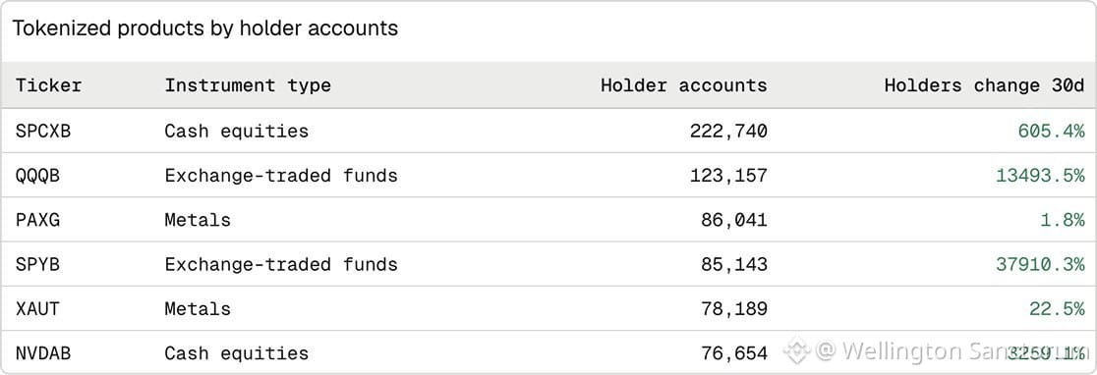Click the 222,740 holder accounts value

coord(728,132)
